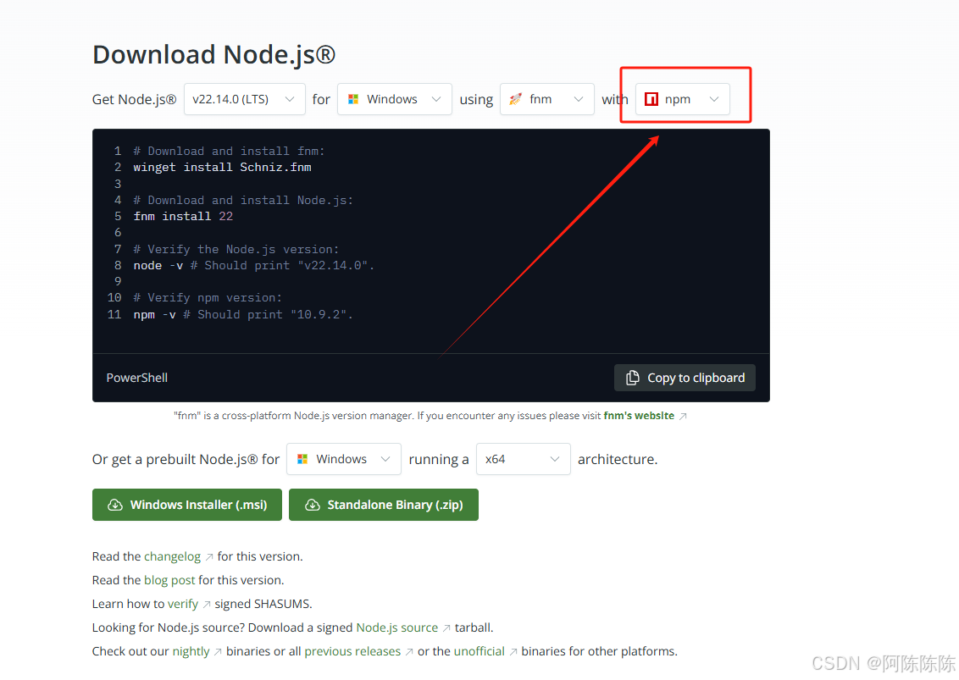
Task: Open the fnm's website link
Action: [639, 416]
